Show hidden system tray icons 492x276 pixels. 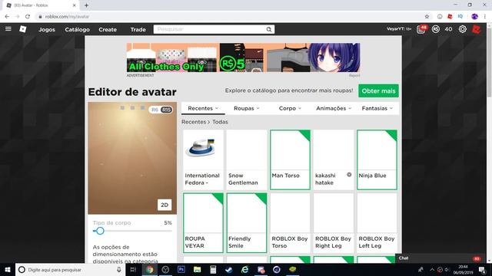432,270
